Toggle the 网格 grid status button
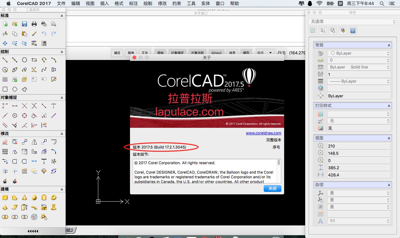 131,53
